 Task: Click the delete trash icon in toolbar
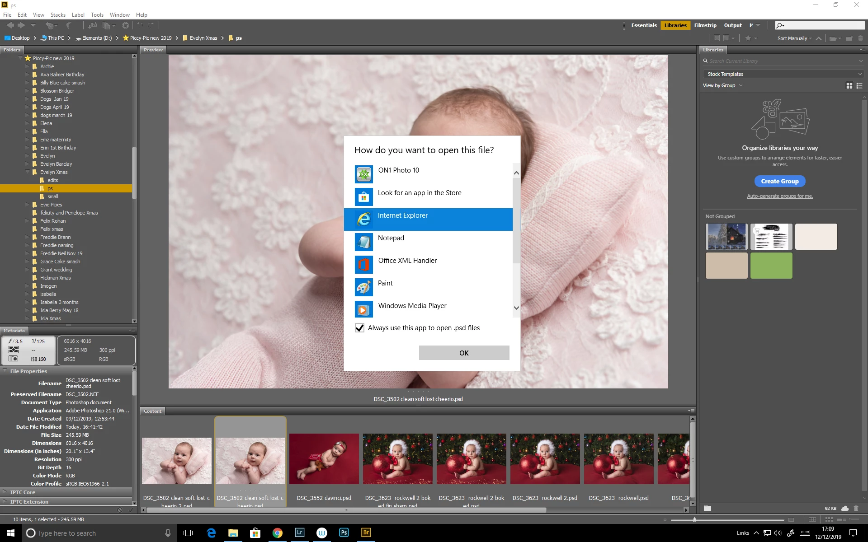(860, 38)
